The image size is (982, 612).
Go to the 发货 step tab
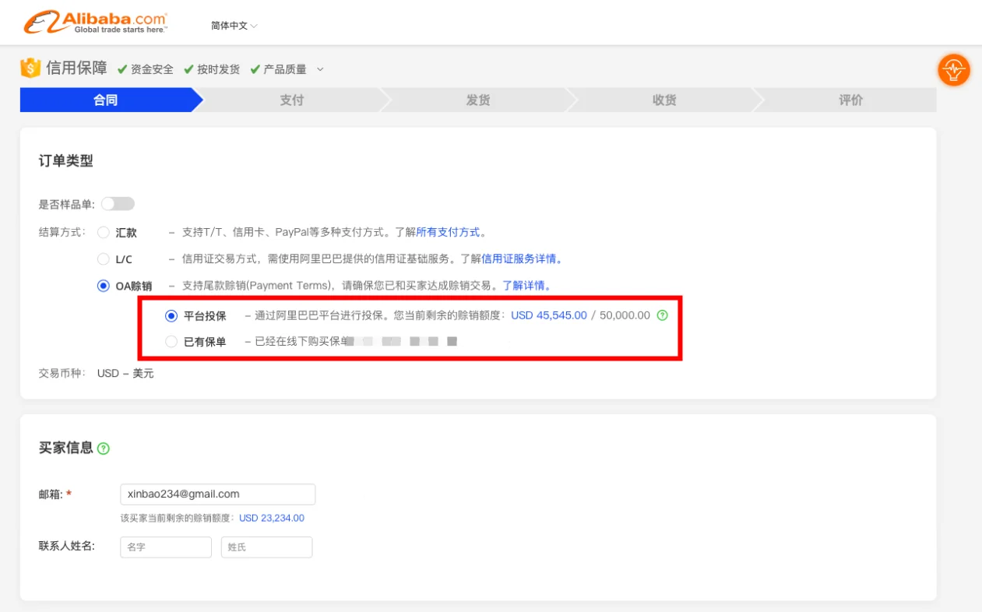point(477,100)
